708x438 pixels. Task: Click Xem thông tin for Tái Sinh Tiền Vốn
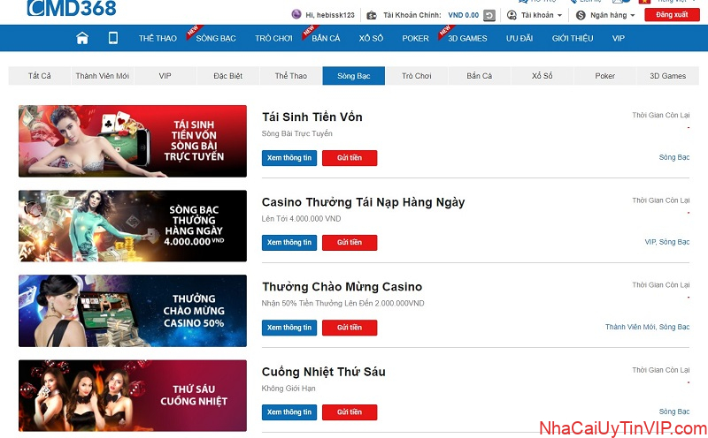289,158
